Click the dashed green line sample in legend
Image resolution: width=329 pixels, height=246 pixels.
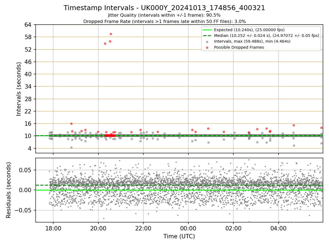207,36
